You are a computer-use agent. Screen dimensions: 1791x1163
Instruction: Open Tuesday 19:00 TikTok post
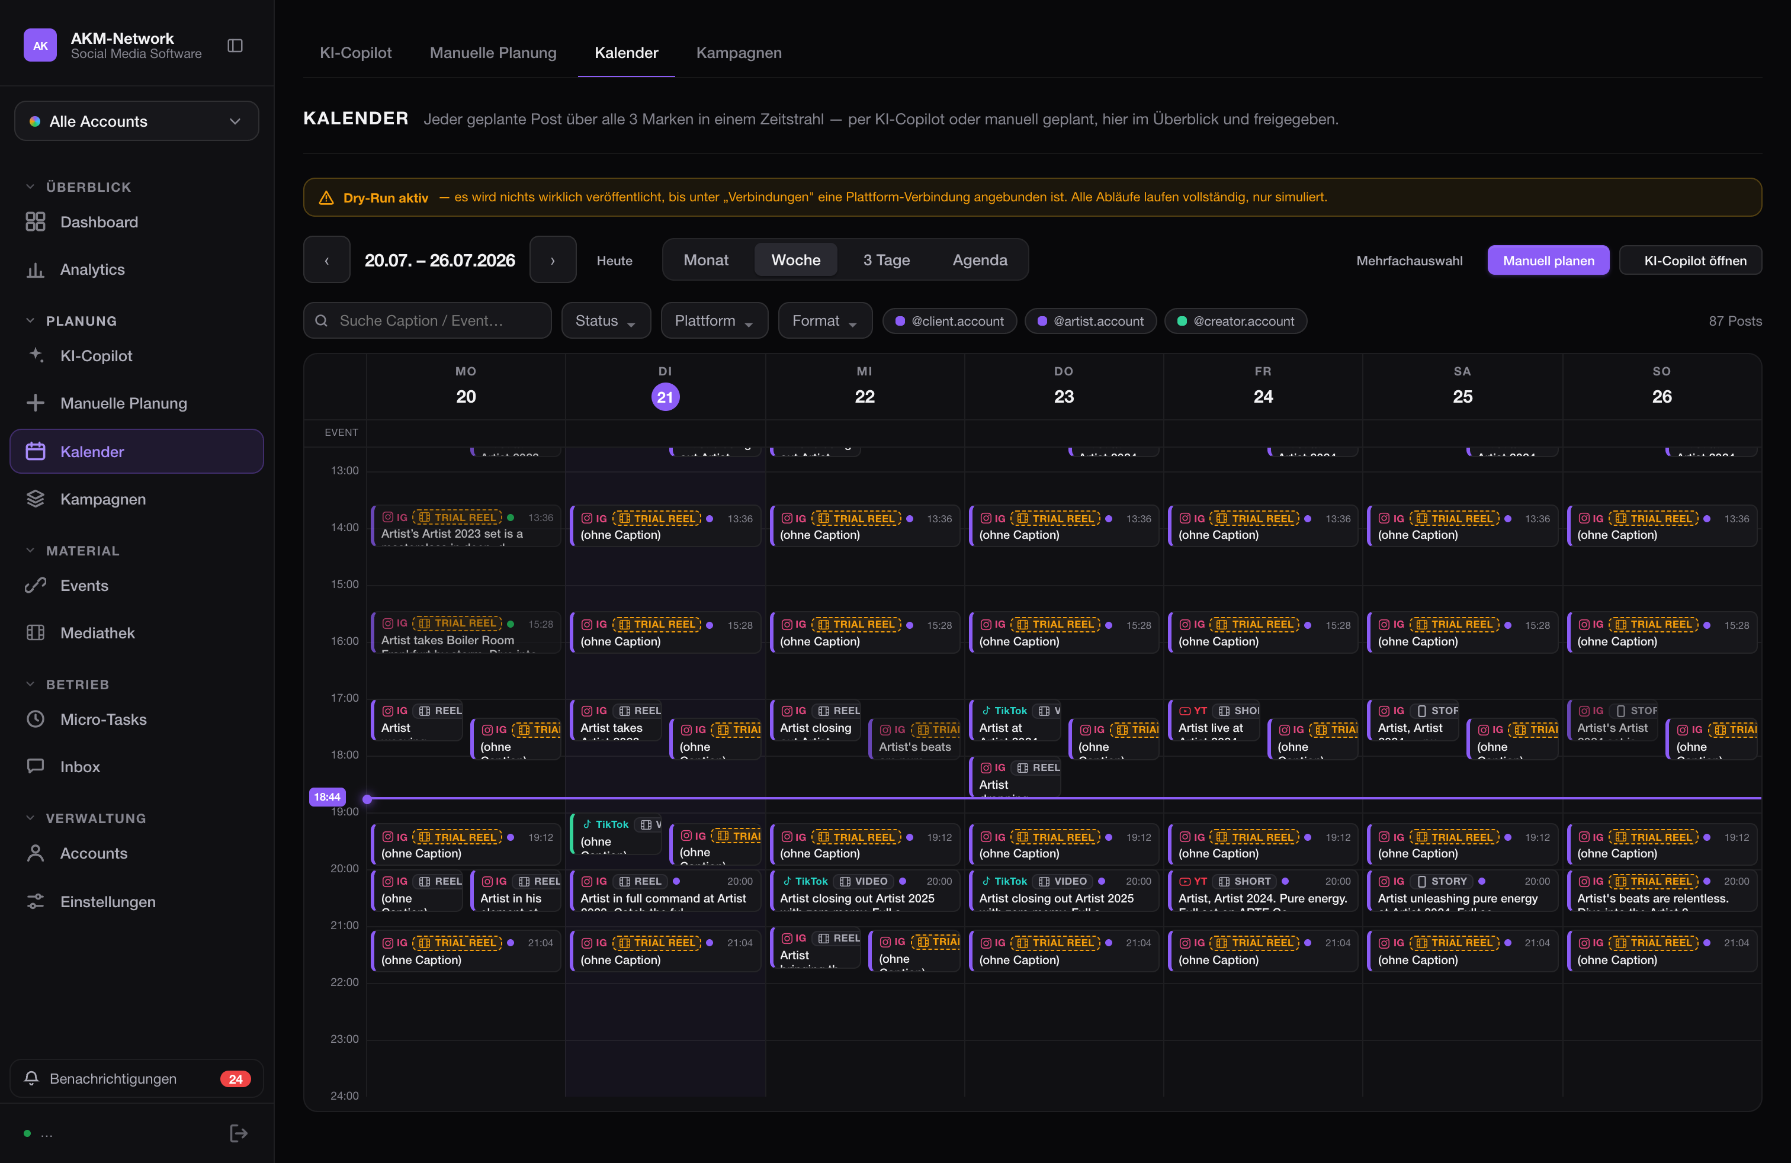pyautogui.click(x=617, y=834)
